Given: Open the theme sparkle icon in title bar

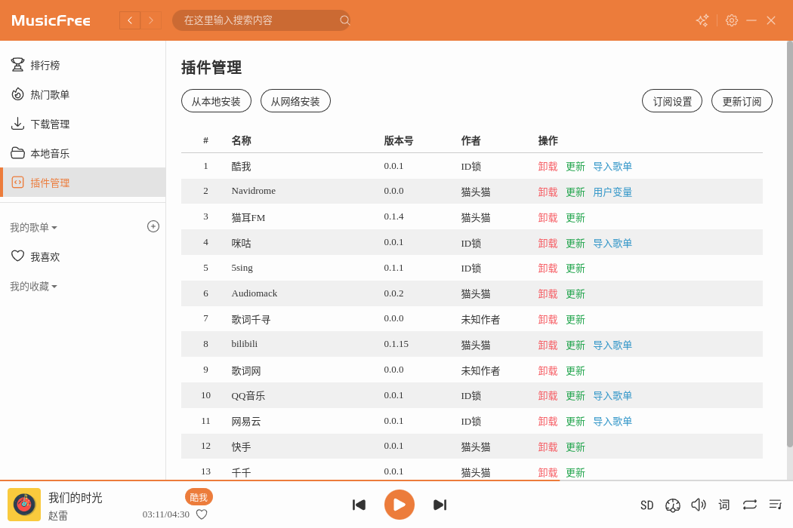Looking at the screenshot, I should [702, 20].
